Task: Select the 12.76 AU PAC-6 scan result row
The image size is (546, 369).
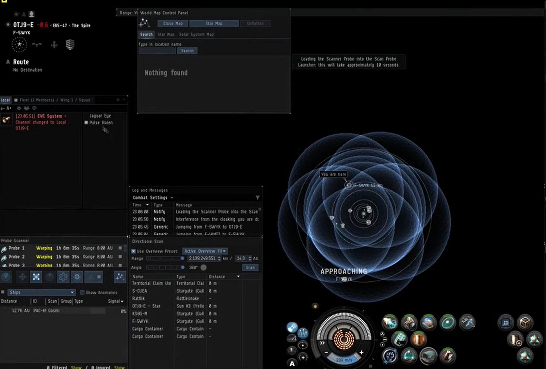Action: coord(63,311)
